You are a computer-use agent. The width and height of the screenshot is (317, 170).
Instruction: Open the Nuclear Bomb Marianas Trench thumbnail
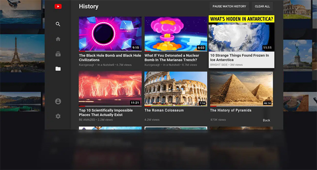pyautogui.click(x=176, y=34)
